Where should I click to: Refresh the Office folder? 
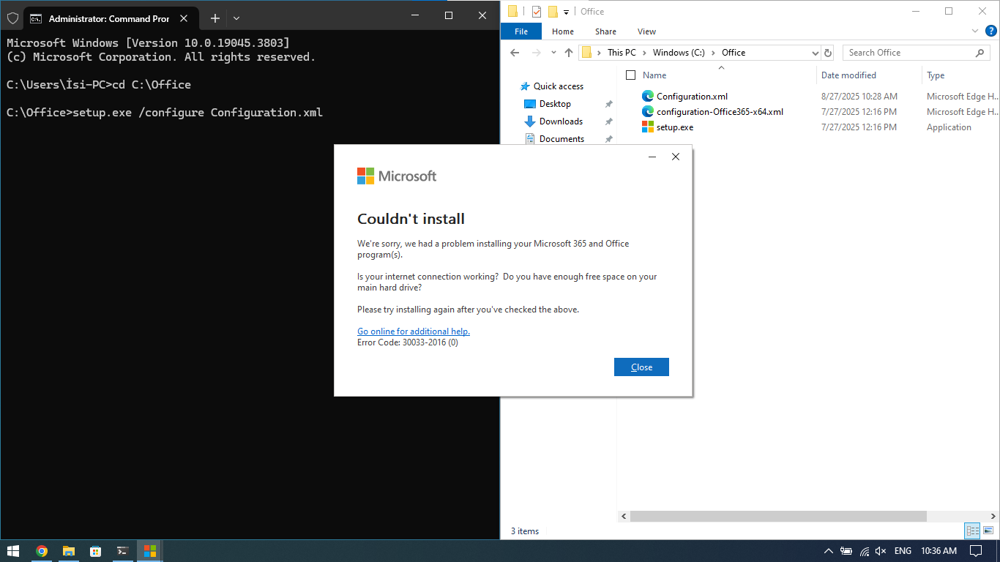point(828,53)
